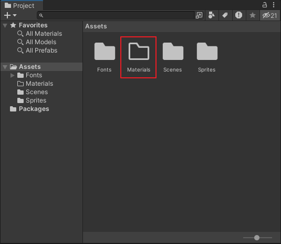The image size is (281, 244).
Task: Collapse the Assets tree triangle
Action: tap(5, 67)
